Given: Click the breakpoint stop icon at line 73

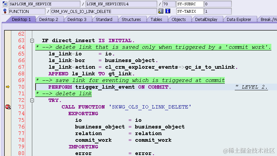Looking at the screenshot, I should (x=8, y=107).
